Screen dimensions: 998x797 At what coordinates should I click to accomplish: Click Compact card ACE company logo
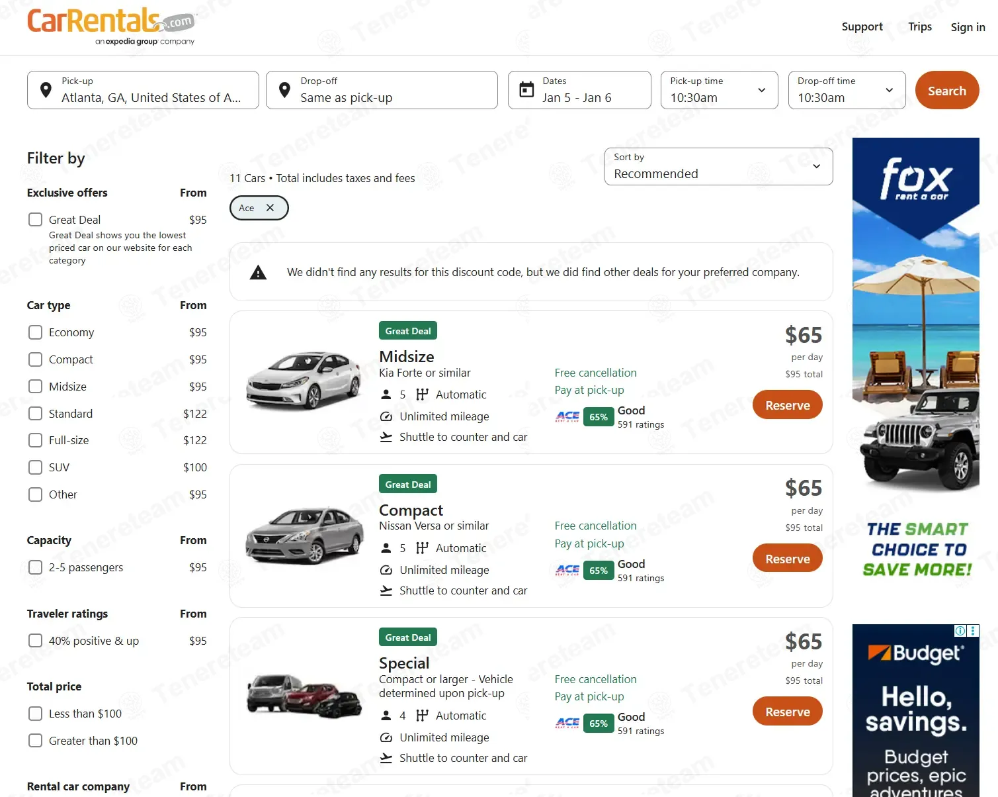click(x=567, y=570)
